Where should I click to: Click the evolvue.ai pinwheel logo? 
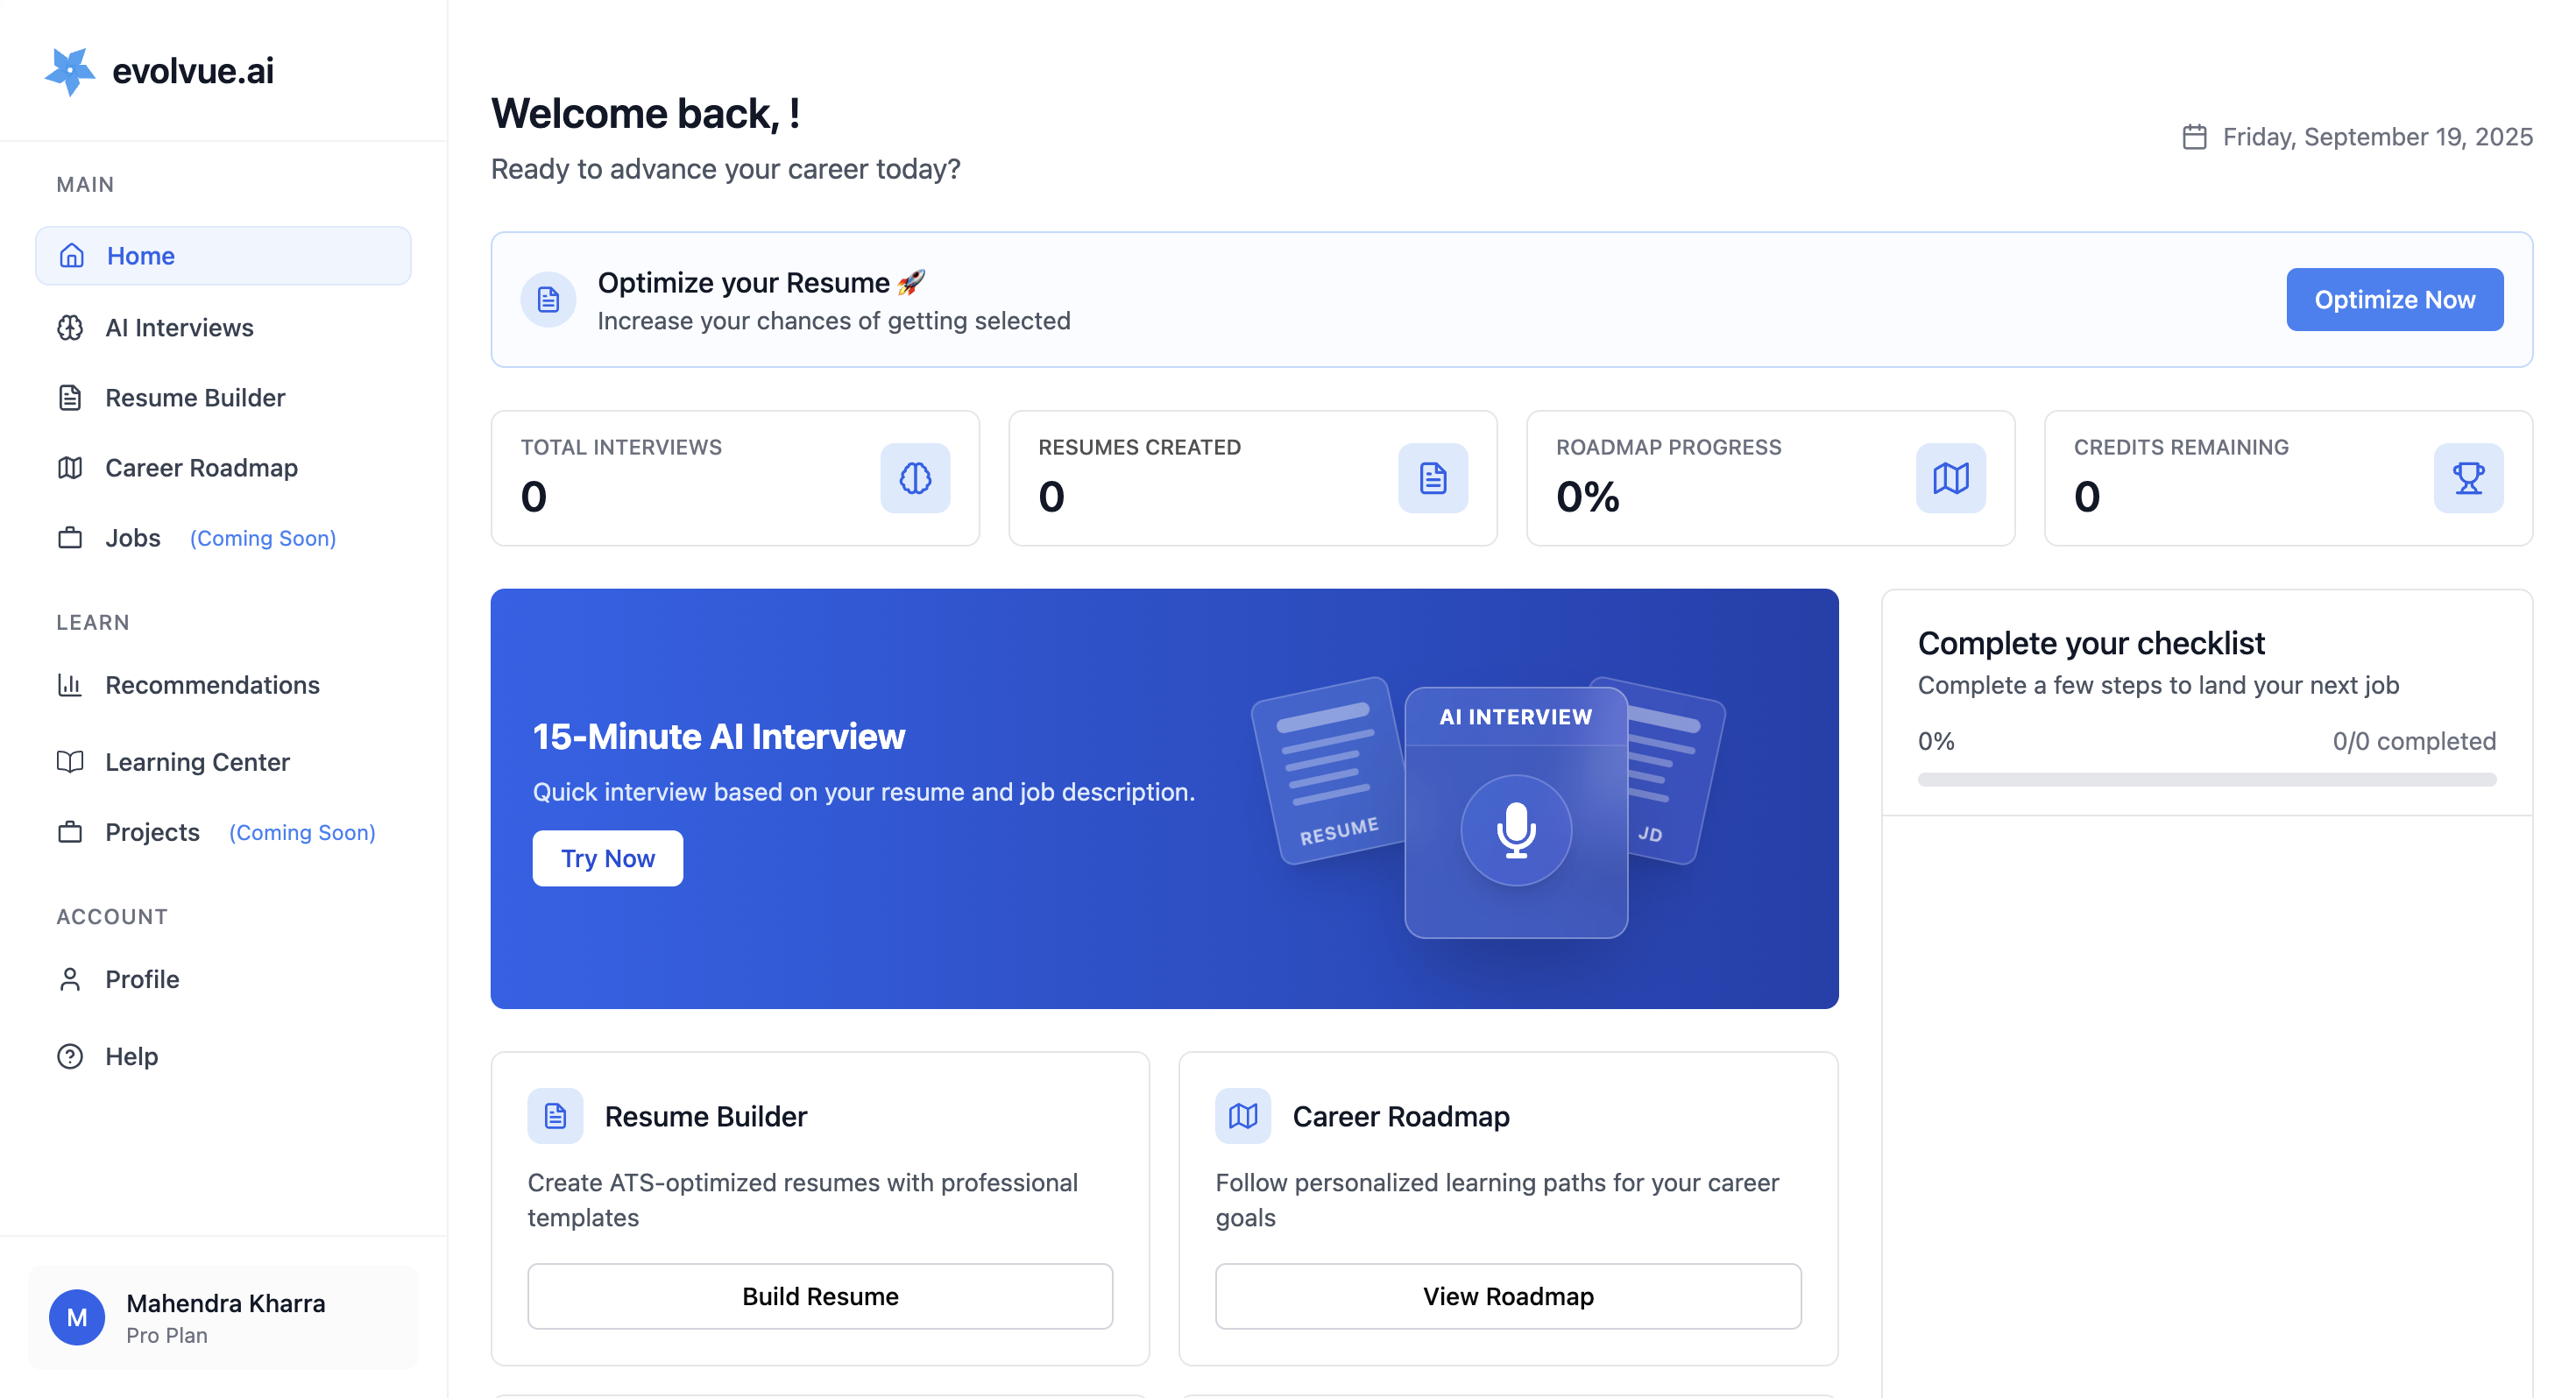pyautogui.click(x=69, y=71)
